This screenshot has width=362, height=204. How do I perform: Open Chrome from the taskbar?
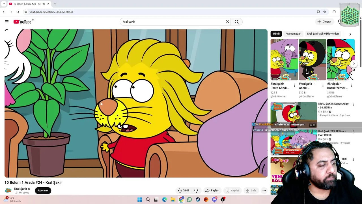[x=181, y=199]
